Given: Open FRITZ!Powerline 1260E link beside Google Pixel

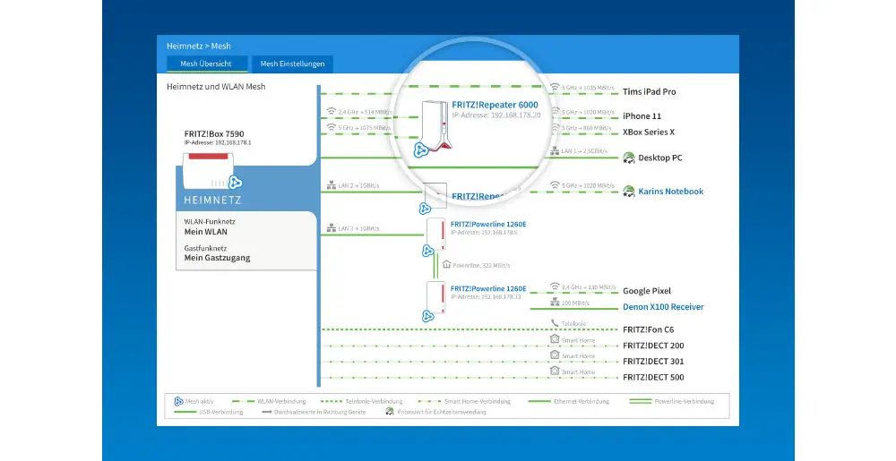Looking at the screenshot, I should (488, 289).
